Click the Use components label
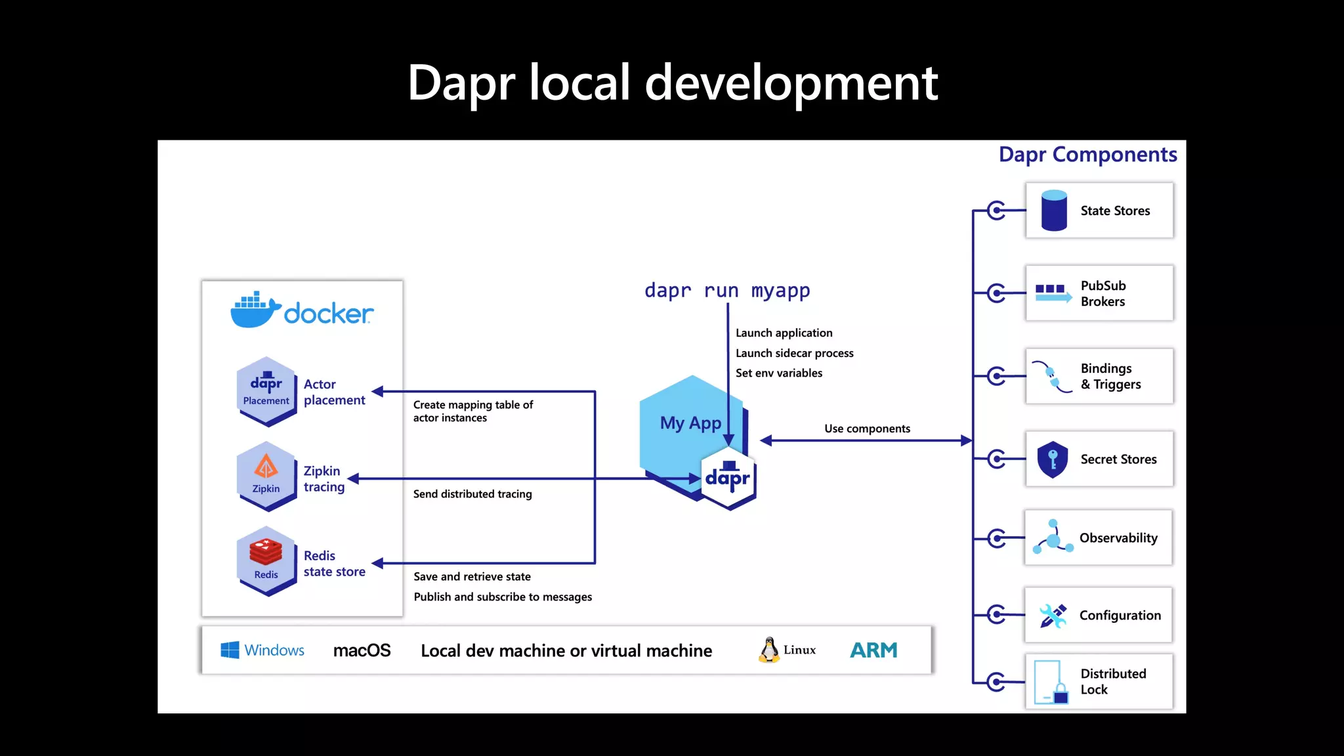This screenshot has height=756, width=1344. tap(867, 429)
